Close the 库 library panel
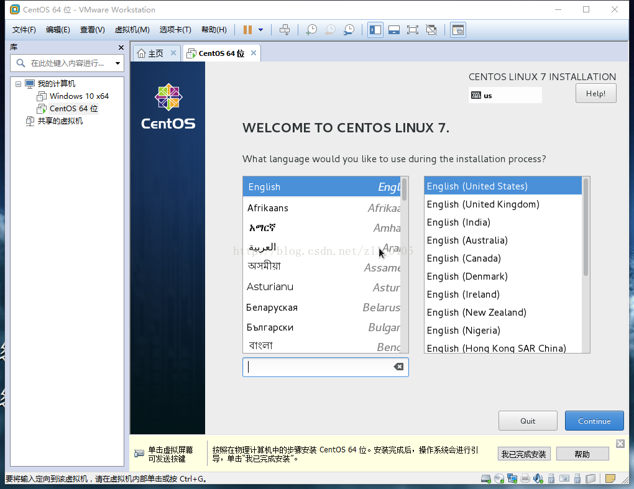The width and height of the screenshot is (634, 489). 121,47
